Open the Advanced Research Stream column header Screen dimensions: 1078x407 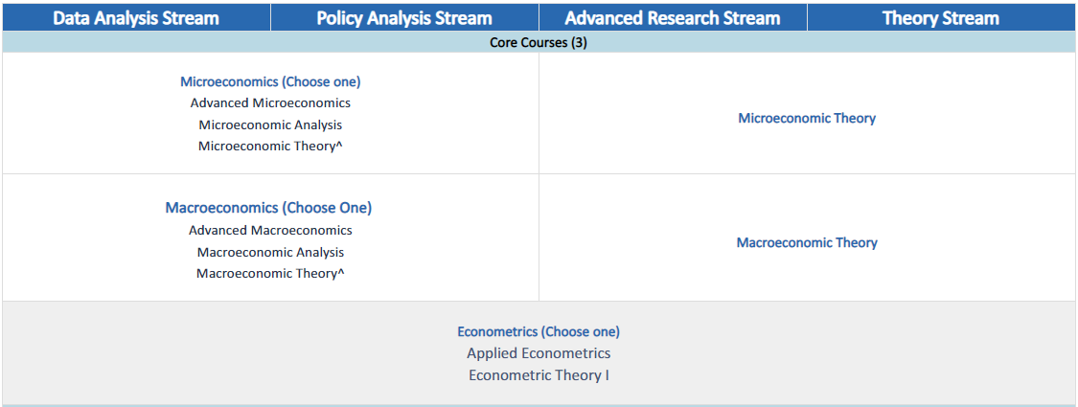673,17
